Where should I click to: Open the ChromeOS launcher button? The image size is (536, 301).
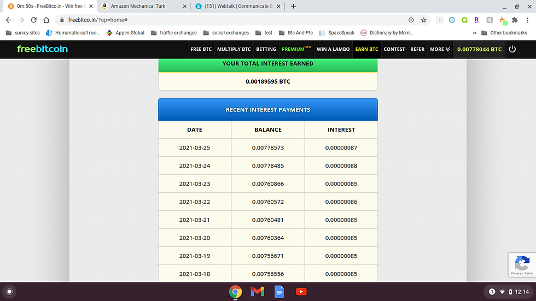click(10, 292)
